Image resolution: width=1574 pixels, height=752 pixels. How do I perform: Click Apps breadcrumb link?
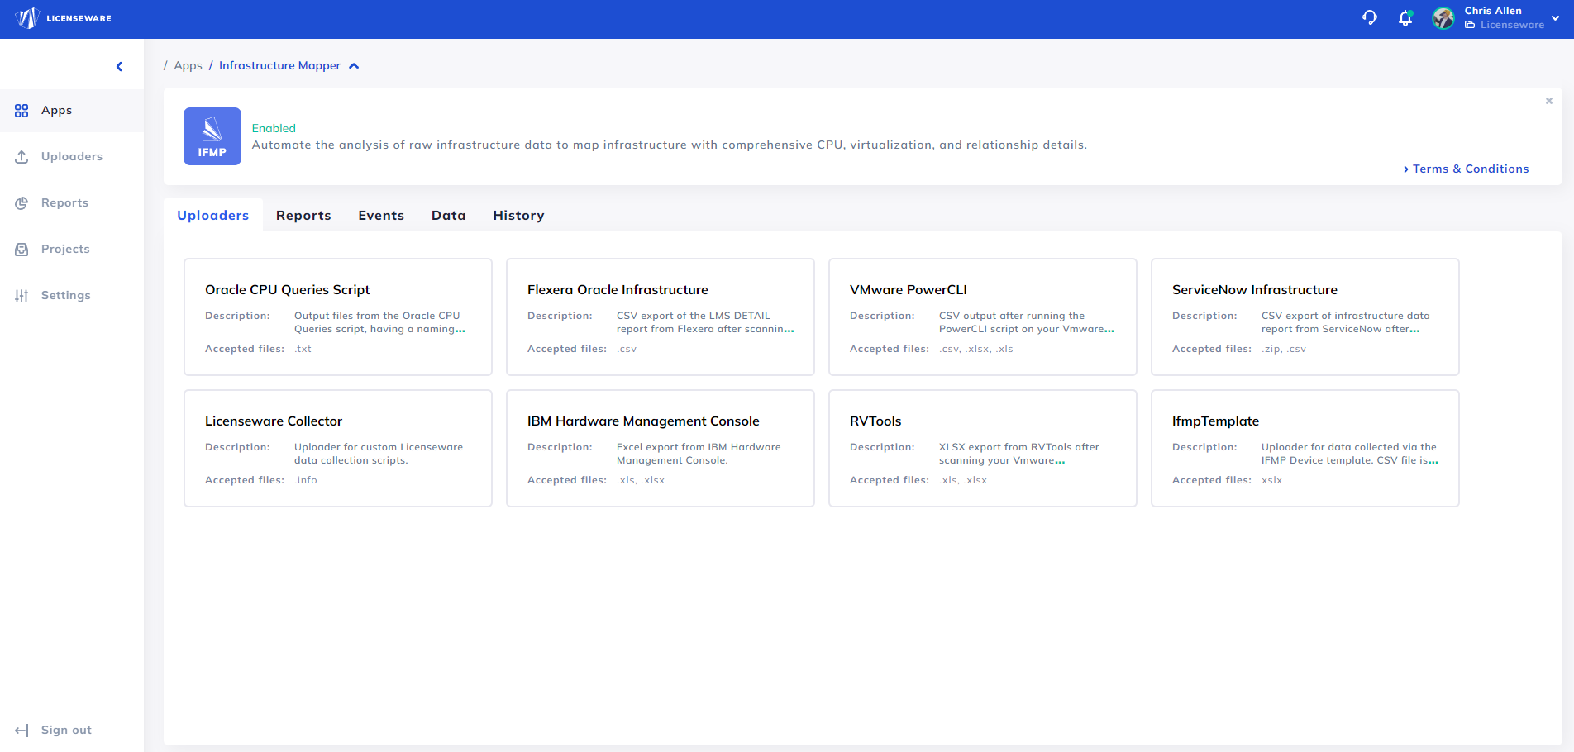[x=188, y=66]
